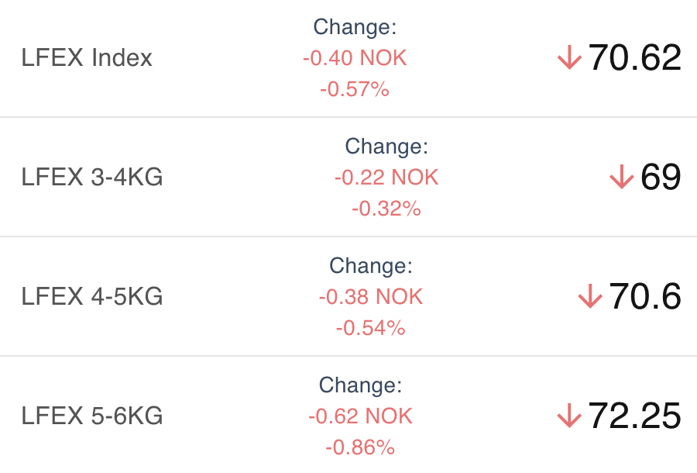Screen dimensions: 697x473
Task: Click the -0.40 NOK change value
Action: pos(355,58)
